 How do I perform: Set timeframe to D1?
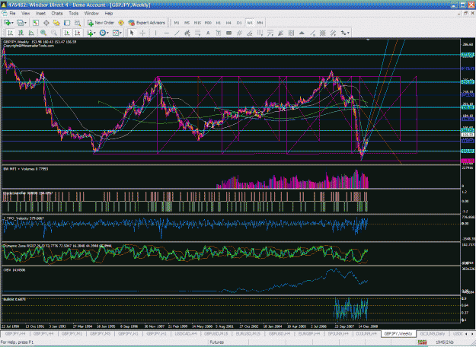239,23
